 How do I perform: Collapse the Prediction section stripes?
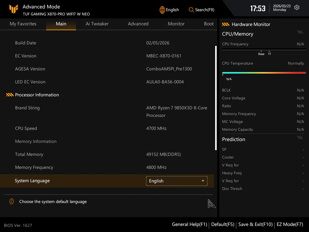(x=300, y=137)
